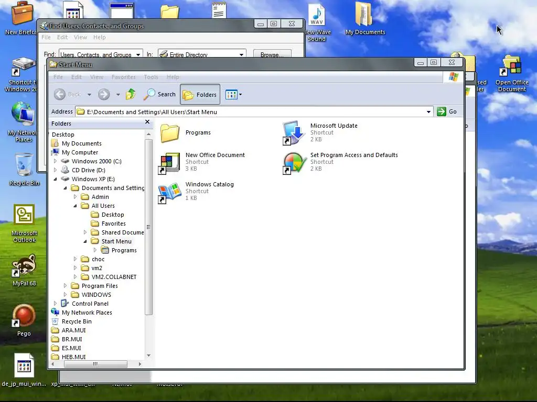The height and width of the screenshot is (402, 537).
Task: Open the Tools menu
Action: point(151,77)
